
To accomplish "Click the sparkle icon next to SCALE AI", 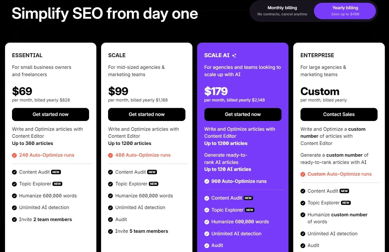I will [234, 55].
